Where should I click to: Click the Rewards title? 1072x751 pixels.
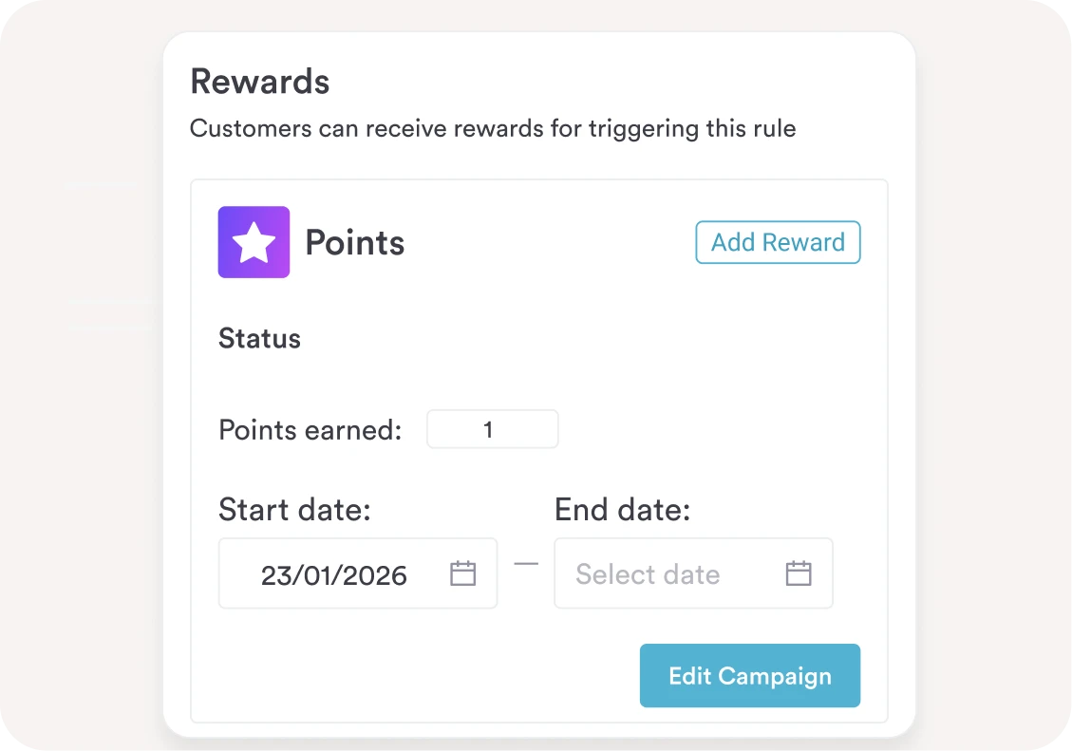coord(260,82)
